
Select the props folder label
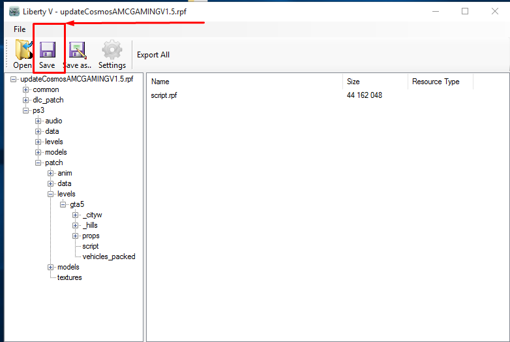(91, 236)
